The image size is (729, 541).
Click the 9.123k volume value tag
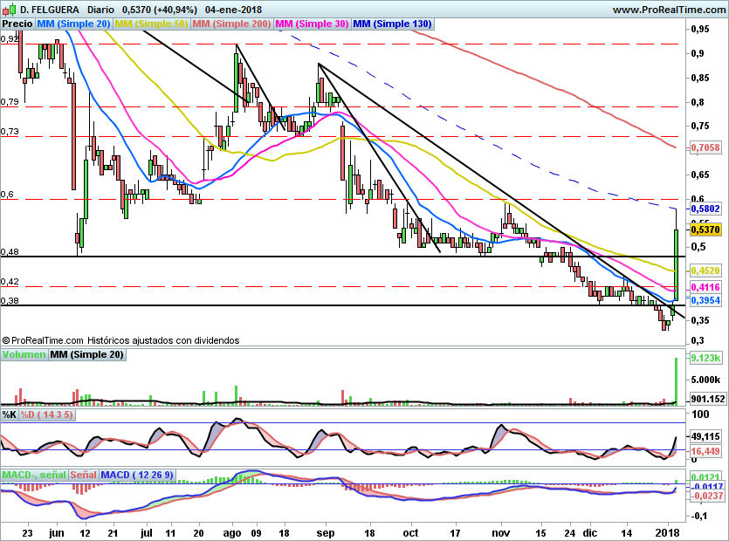(704, 359)
